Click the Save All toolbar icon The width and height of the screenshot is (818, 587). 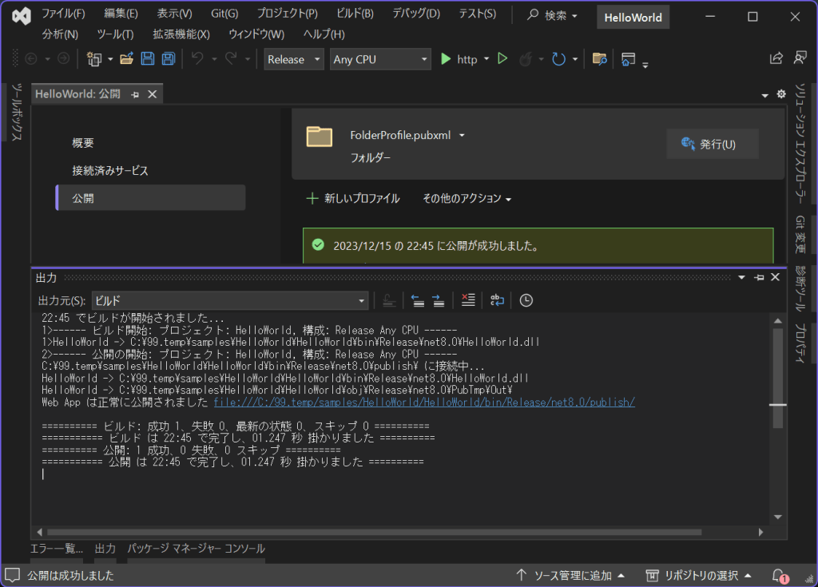click(x=169, y=59)
